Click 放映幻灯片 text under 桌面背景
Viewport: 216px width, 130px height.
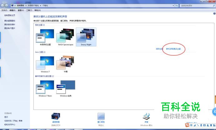(56, 125)
